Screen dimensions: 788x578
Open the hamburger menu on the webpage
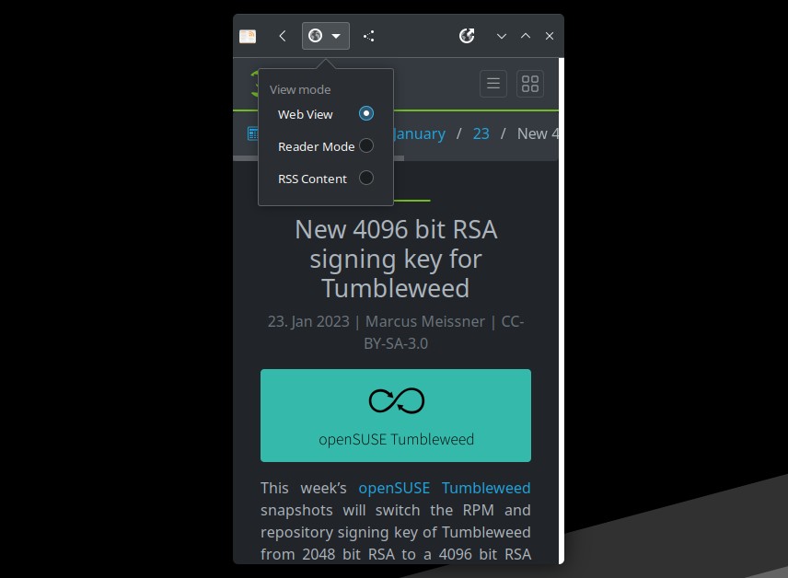tap(493, 84)
